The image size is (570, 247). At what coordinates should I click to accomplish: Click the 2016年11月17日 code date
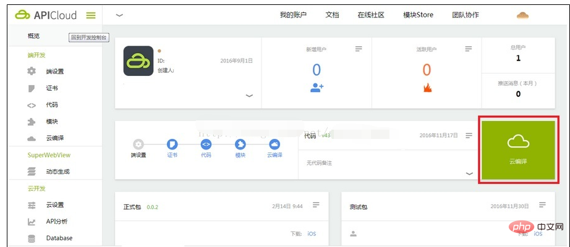point(439,135)
